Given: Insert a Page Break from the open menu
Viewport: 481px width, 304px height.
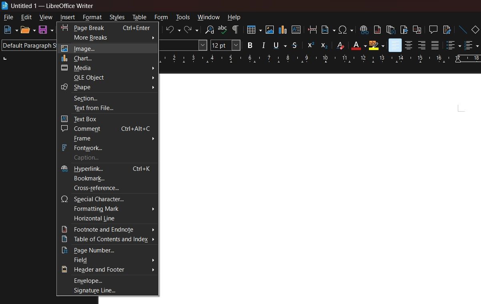Looking at the screenshot, I should [89, 28].
